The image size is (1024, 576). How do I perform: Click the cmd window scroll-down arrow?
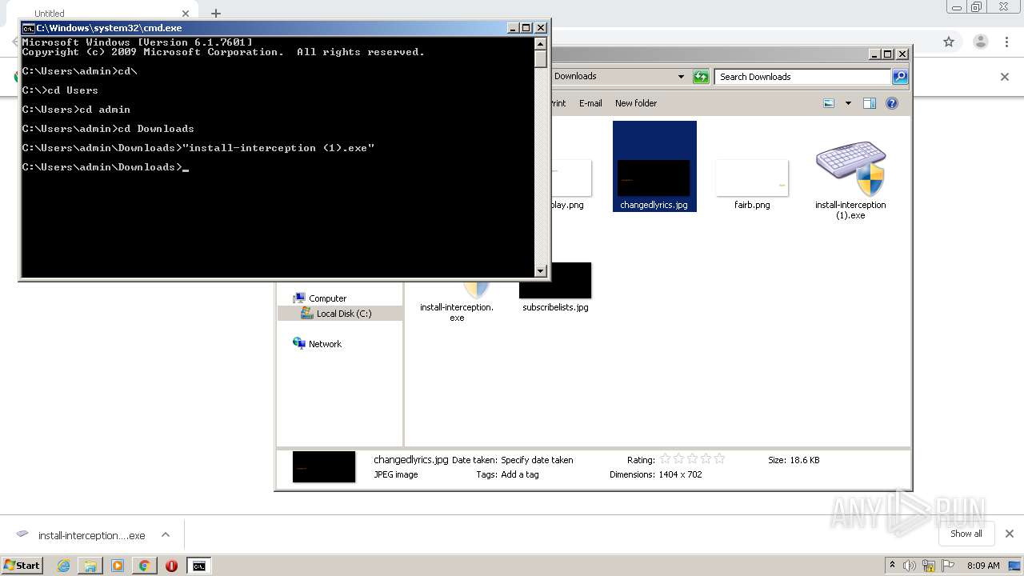(x=541, y=271)
